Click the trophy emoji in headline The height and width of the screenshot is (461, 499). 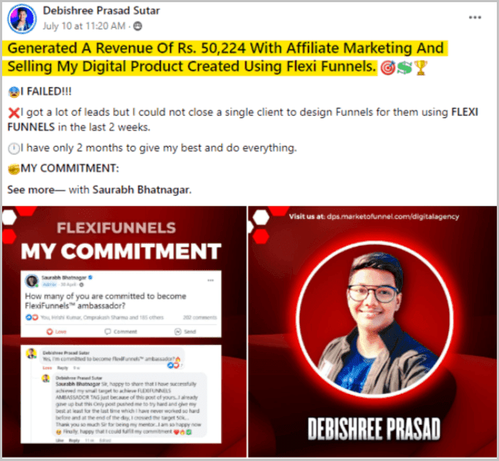tap(420, 68)
